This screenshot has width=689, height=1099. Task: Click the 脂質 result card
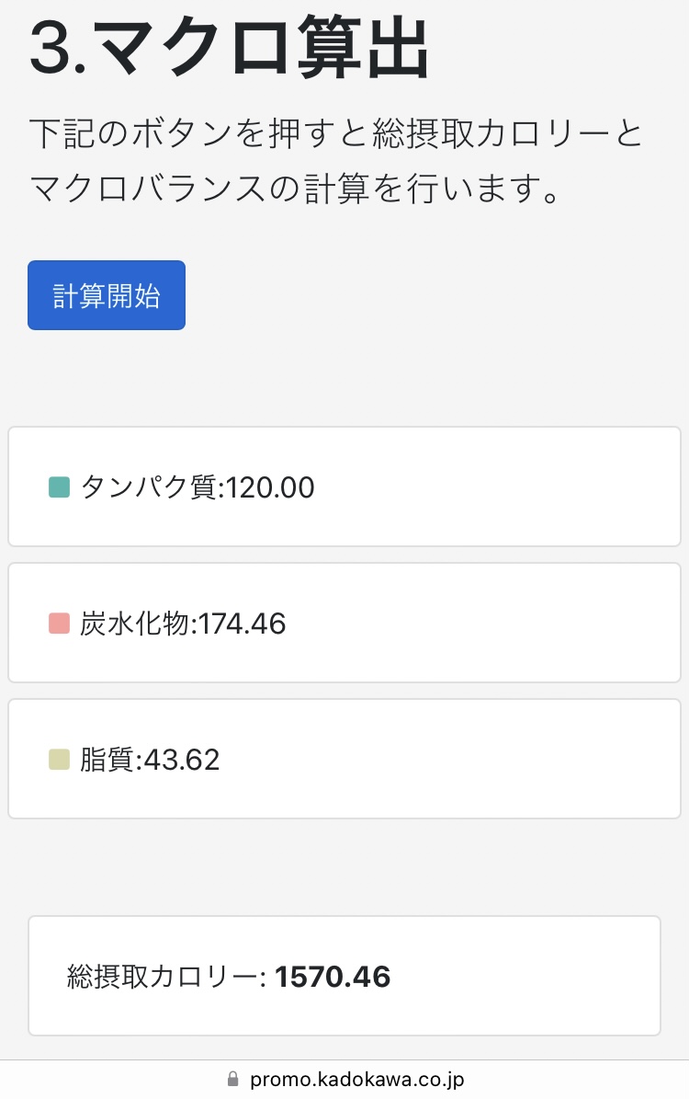point(344,759)
